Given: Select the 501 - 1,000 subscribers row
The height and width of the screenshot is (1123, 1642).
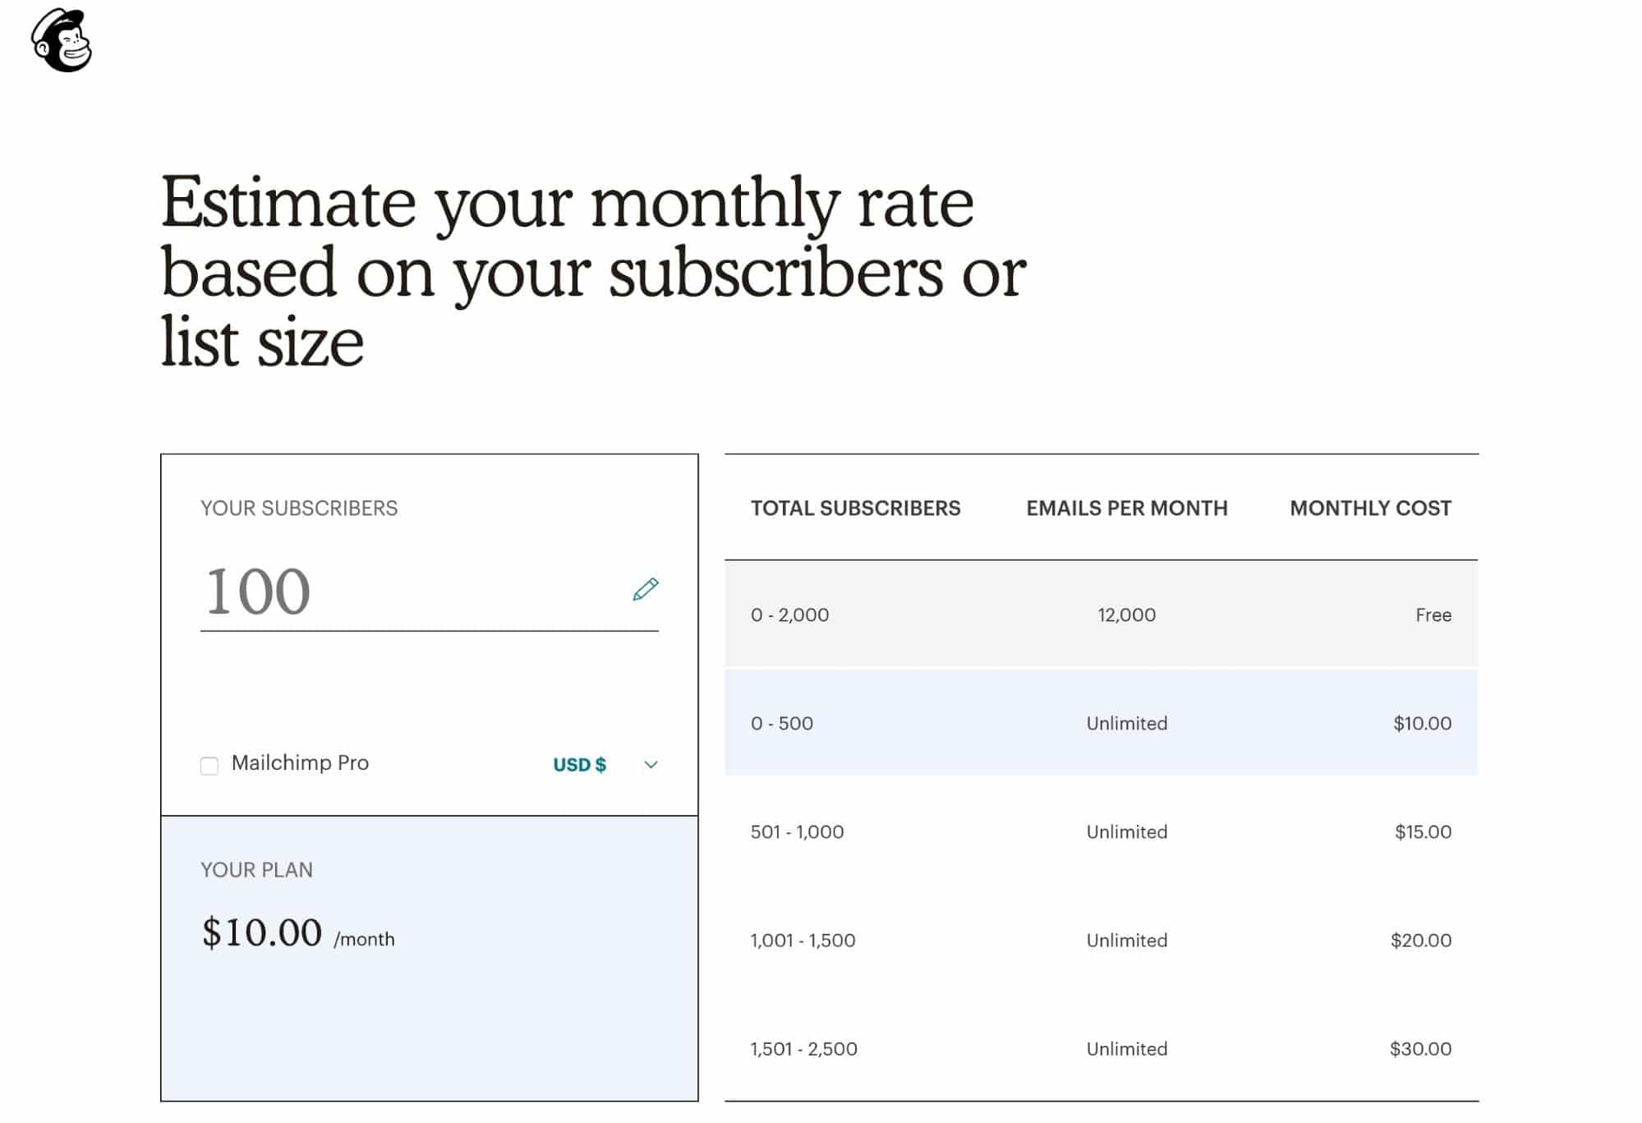Looking at the screenshot, I should click(1101, 831).
